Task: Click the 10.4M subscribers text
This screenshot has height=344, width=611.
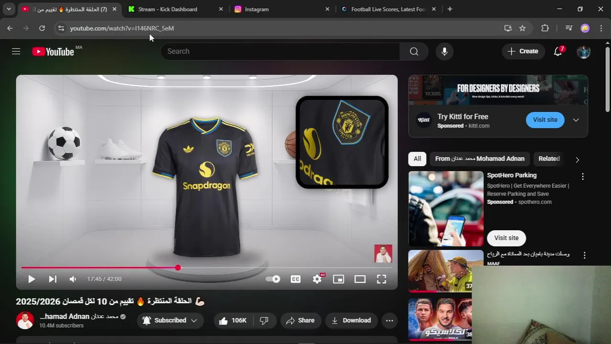Action: coord(61,325)
